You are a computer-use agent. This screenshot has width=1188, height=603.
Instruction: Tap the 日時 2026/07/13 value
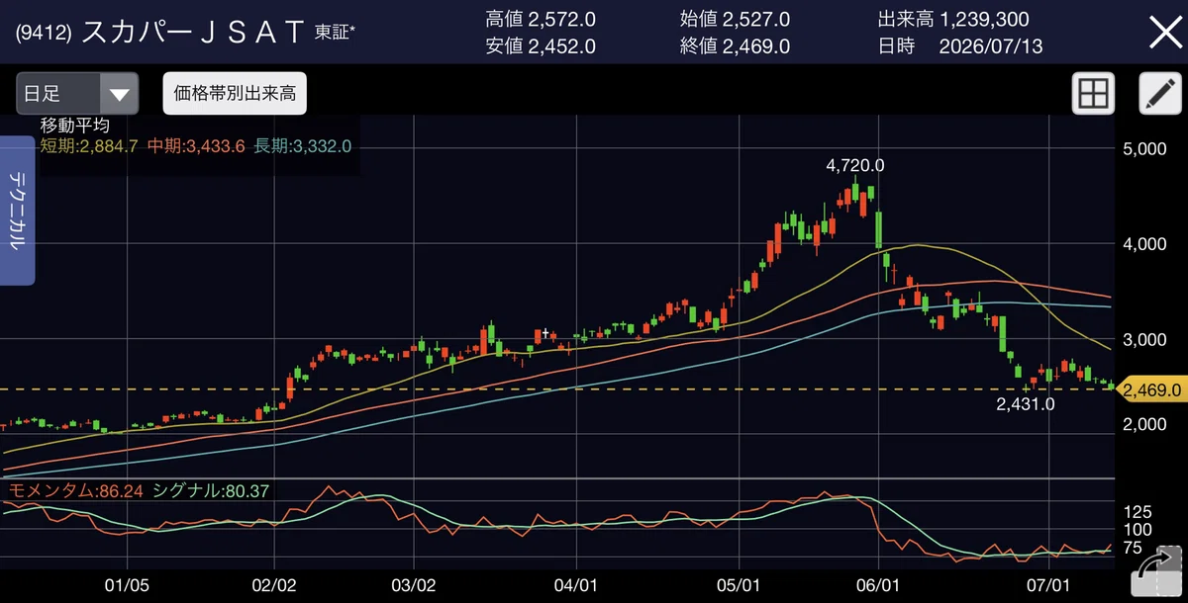[960, 45]
